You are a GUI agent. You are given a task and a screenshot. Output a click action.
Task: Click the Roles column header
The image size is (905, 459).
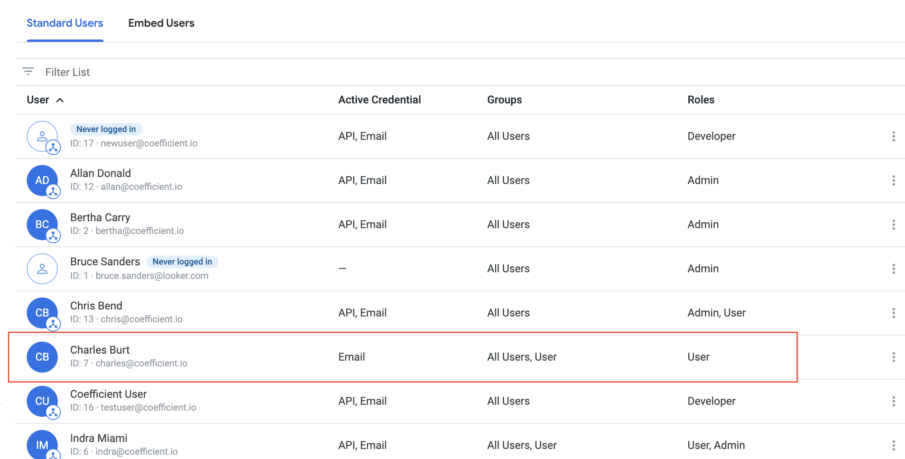[x=701, y=100]
